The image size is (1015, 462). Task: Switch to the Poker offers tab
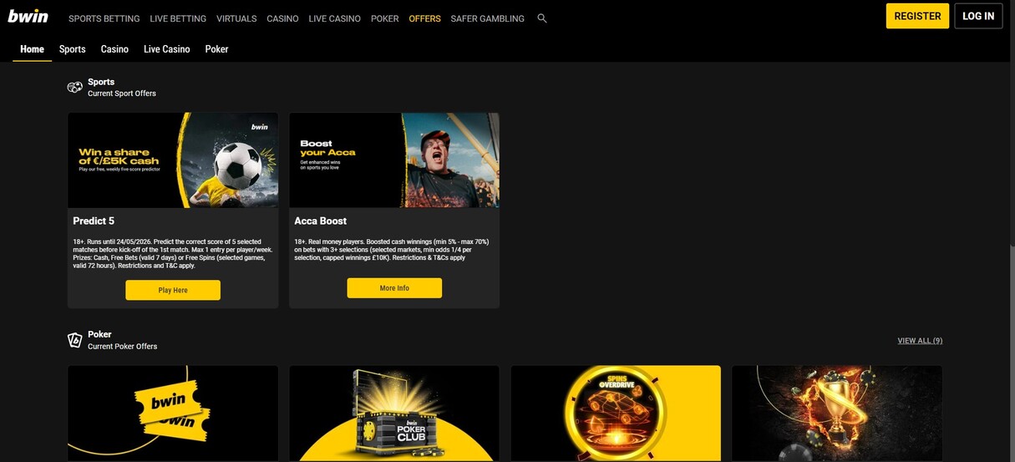(216, 49)
